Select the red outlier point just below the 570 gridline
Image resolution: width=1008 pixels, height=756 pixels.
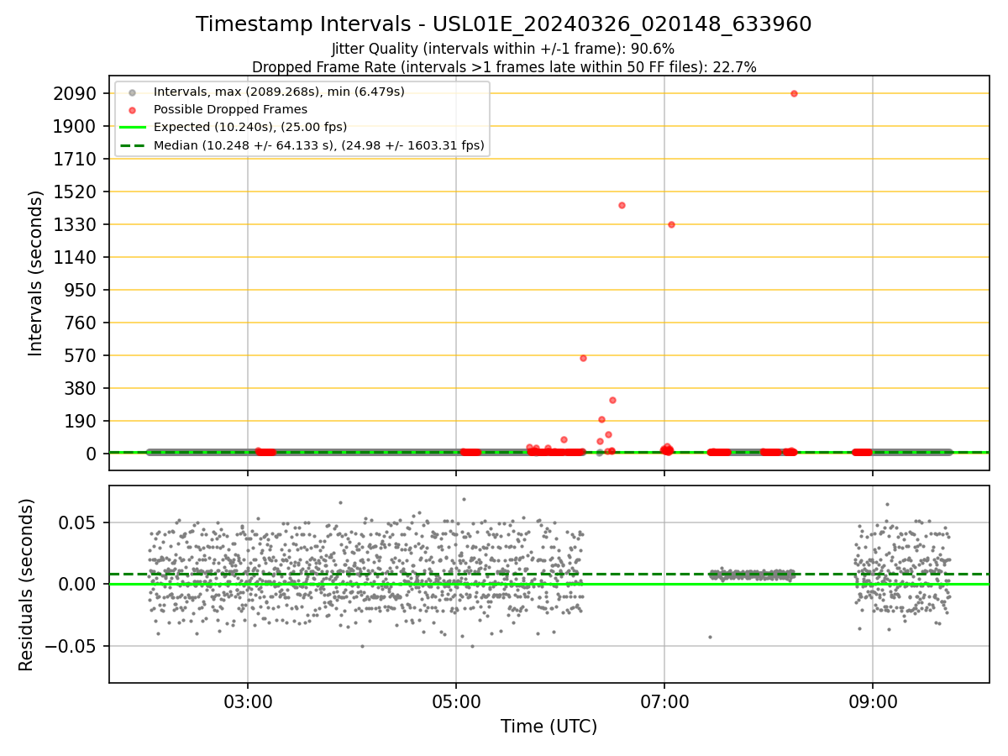pyautogui.click(x=583, y=358)
